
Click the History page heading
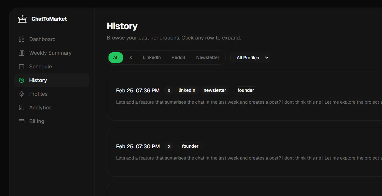click(x=122, y=26)
